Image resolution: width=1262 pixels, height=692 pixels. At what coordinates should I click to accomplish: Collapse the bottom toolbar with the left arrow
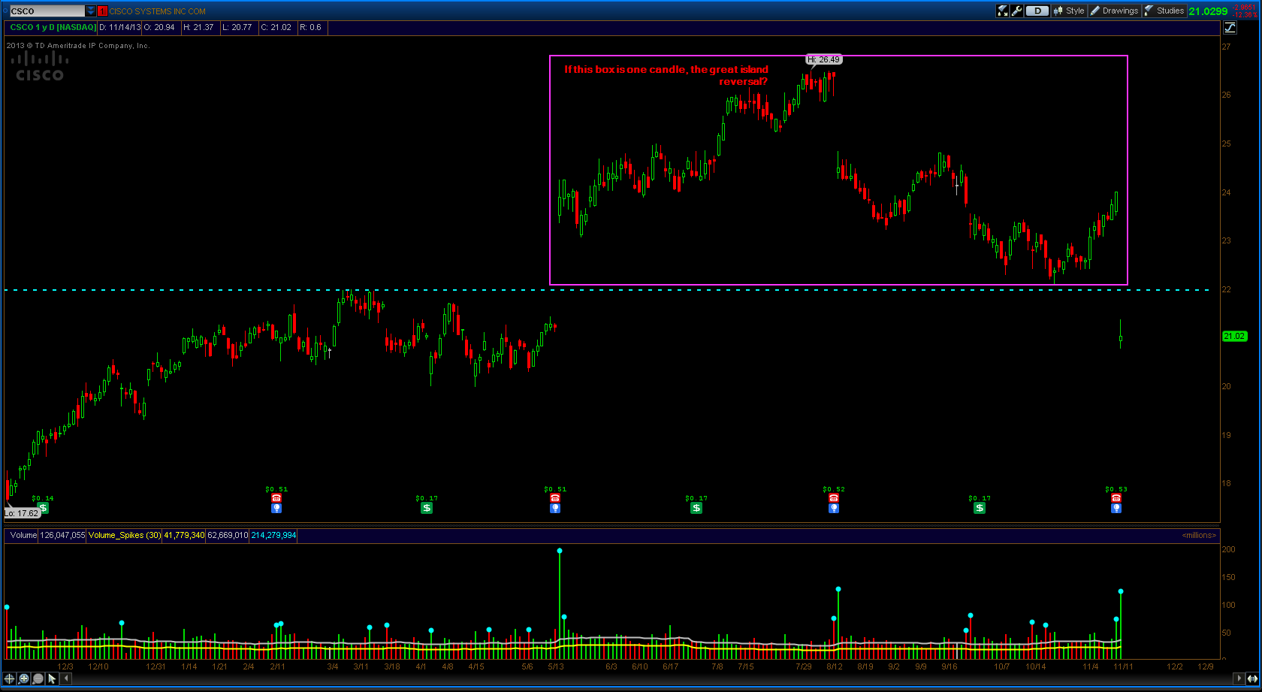(65, 678)
